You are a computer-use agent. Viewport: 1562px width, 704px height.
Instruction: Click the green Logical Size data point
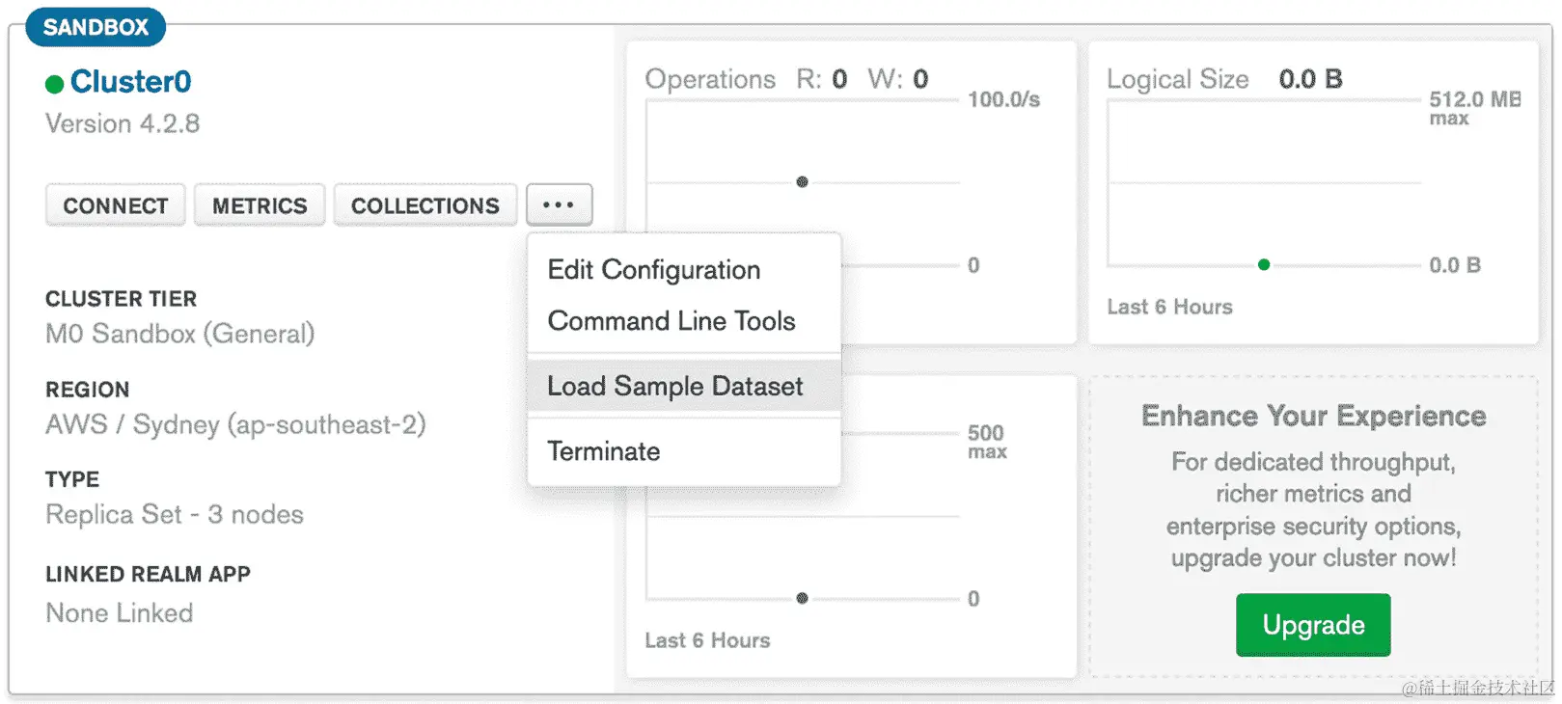coord(1264,265)
